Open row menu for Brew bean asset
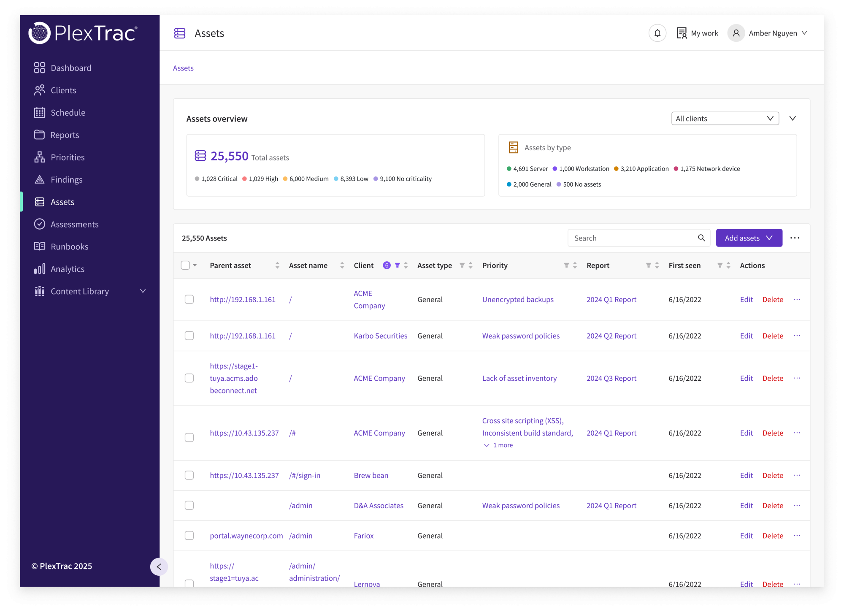This screenshot has height=612, width=844. (797, 475)
